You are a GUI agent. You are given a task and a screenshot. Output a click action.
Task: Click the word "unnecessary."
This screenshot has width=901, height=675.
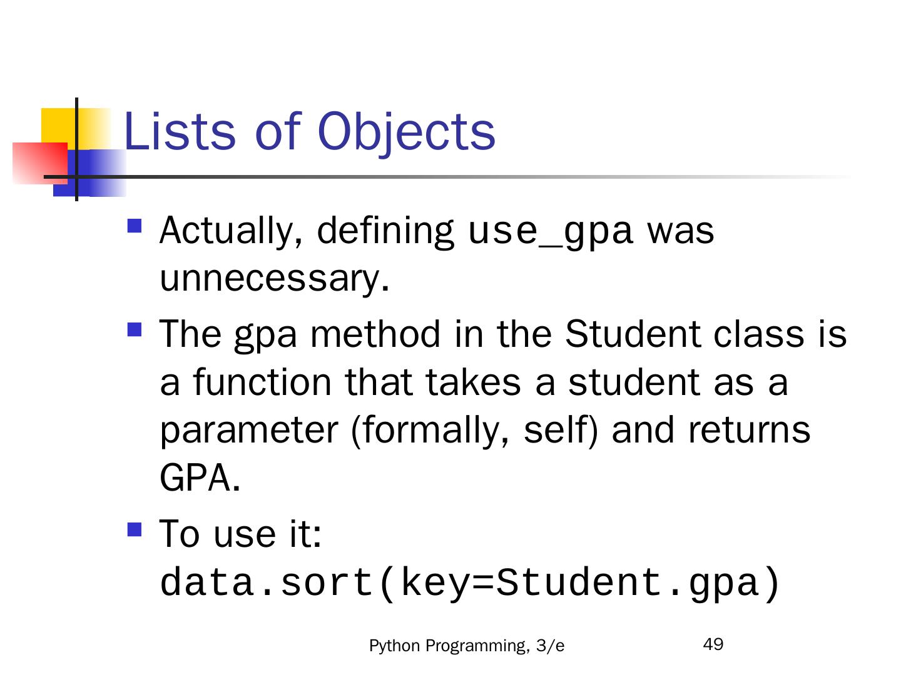(275, 279)
